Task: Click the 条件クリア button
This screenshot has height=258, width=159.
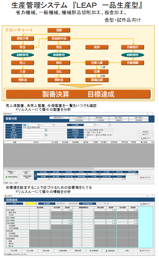Action: (x=145, y=135)
